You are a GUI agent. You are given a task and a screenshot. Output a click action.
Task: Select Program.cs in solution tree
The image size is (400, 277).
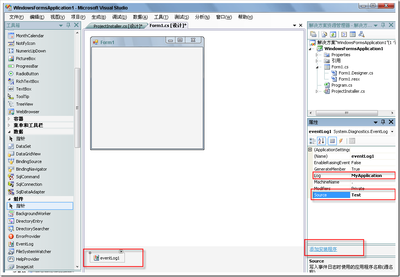pyautogui.click(x=342, y=85)
